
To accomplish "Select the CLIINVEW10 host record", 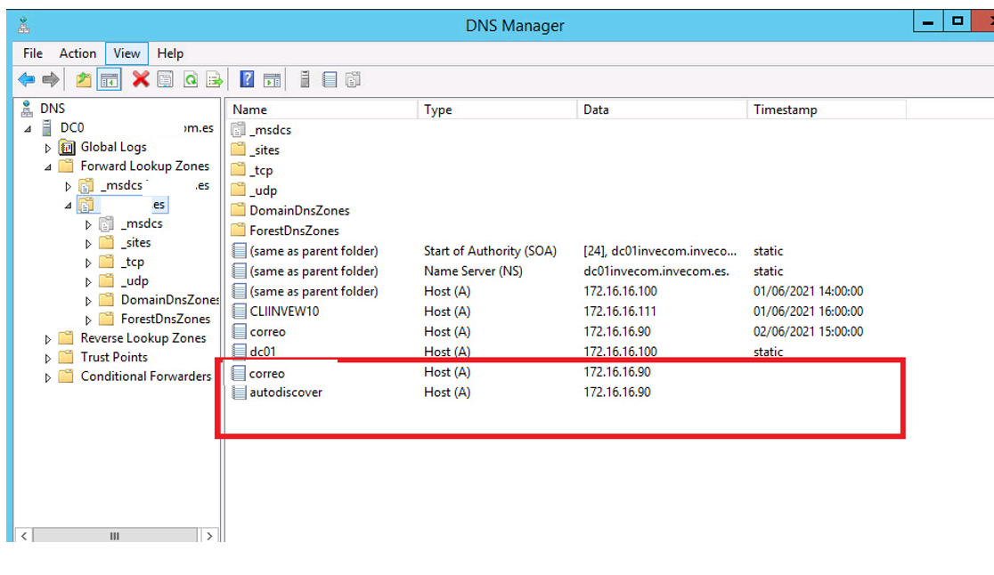I will pos(284,312).
